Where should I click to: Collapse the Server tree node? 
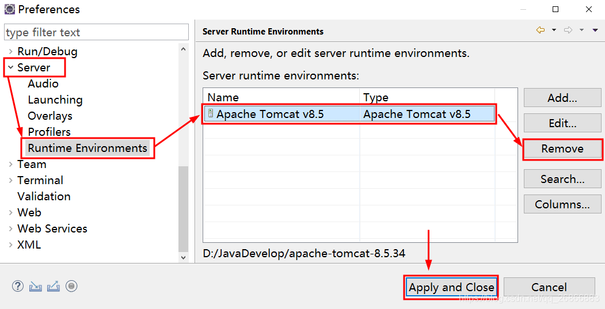tap(11, 67)
